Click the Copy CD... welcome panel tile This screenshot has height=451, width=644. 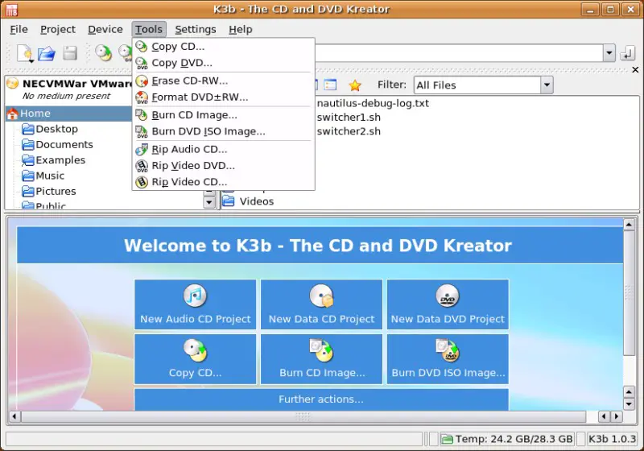[x=196, y=359]
